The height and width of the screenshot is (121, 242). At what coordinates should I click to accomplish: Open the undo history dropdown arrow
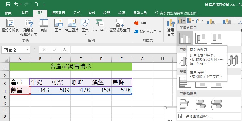coord(21,4)
